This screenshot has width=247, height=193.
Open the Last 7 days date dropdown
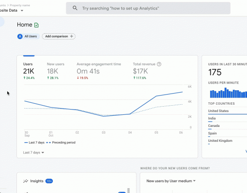pos(33,152)
